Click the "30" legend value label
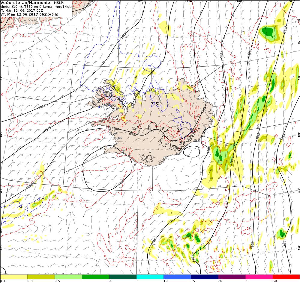Image resolution: width=300 pixels, height=283 pixels. pos(247,281)
